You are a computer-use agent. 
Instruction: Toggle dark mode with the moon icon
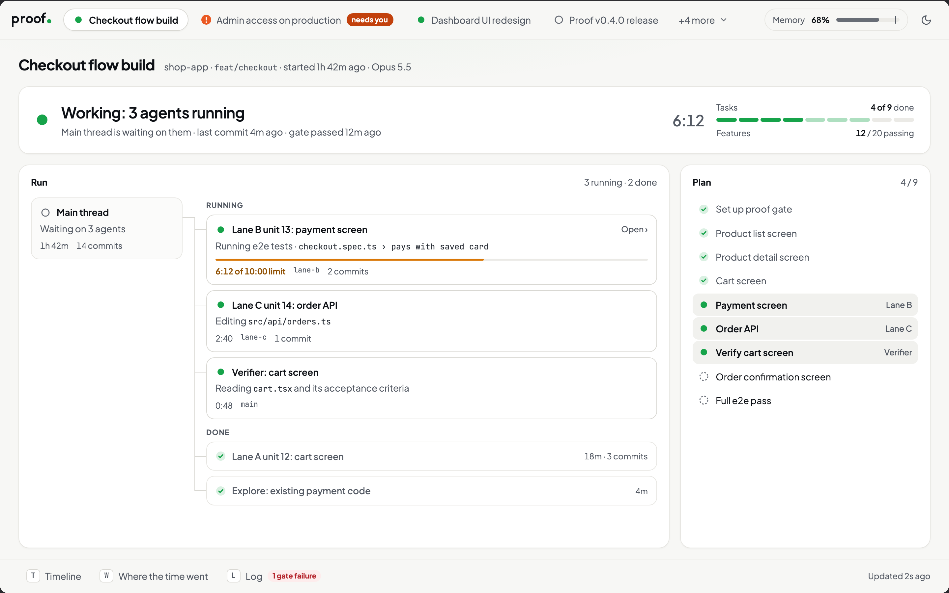926,20
